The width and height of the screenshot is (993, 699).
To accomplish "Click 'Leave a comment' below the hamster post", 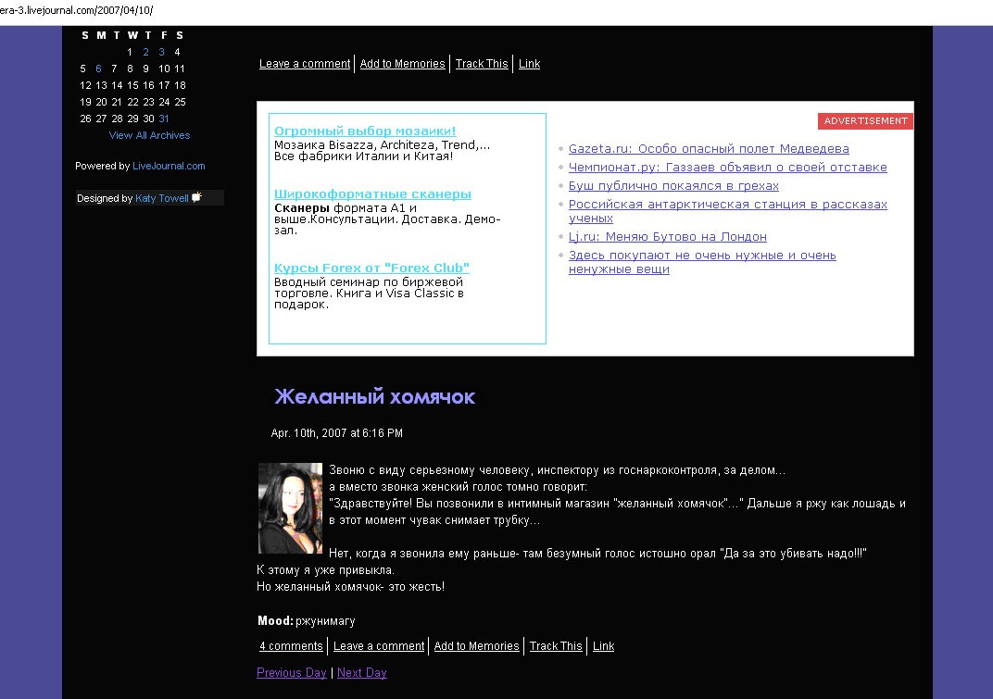I will pos(379,646).
